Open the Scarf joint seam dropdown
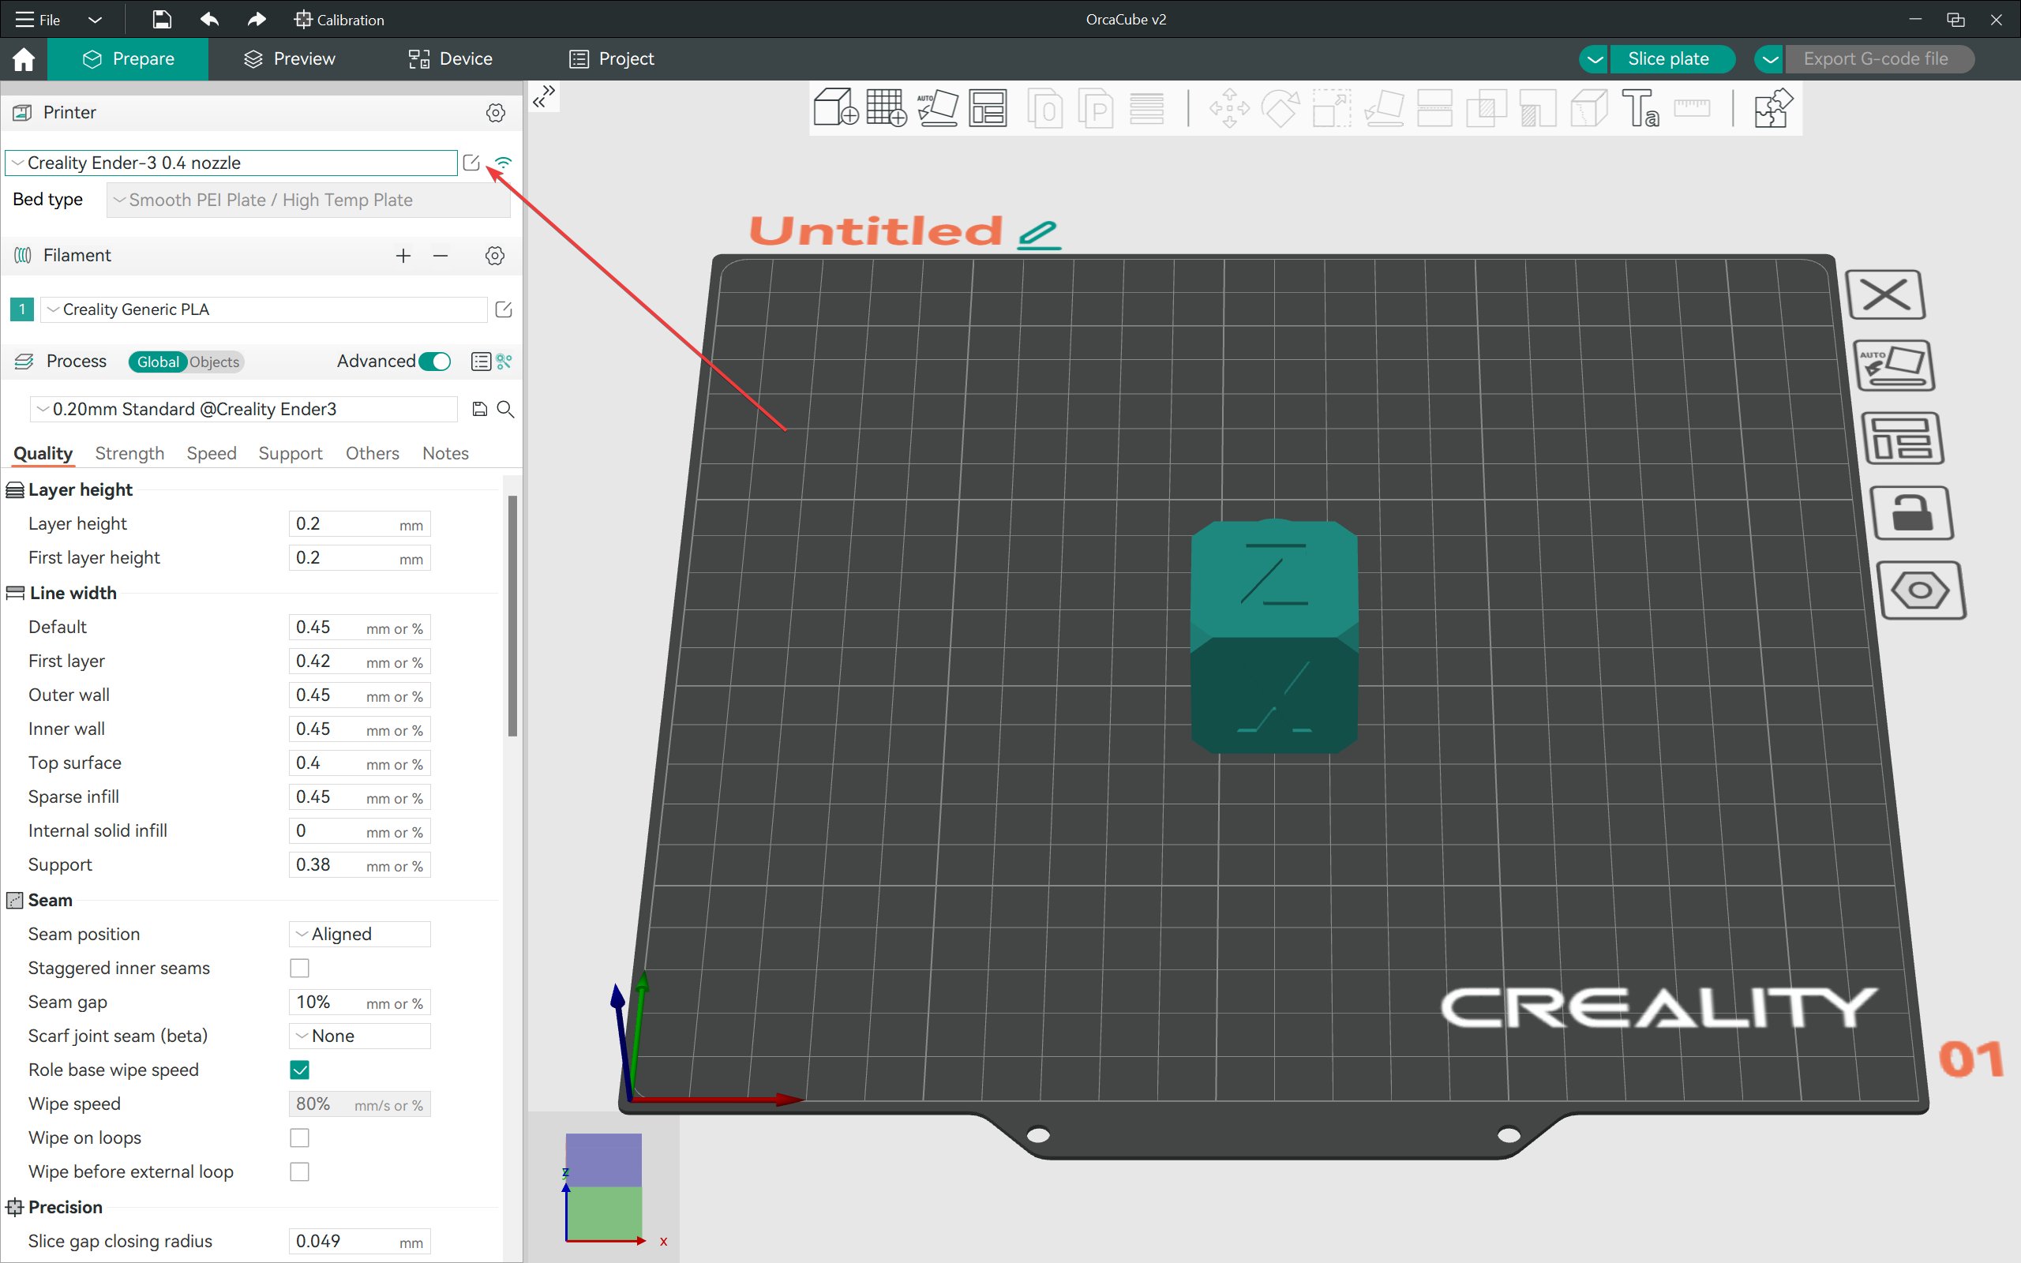The image size is (2021, 1263). click(360, 1036)
